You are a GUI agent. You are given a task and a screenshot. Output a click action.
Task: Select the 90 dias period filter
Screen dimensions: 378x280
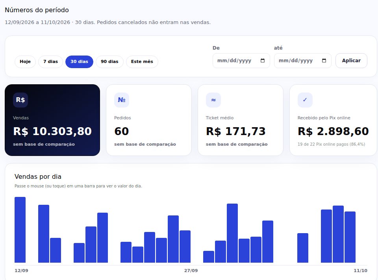point(109,61)
